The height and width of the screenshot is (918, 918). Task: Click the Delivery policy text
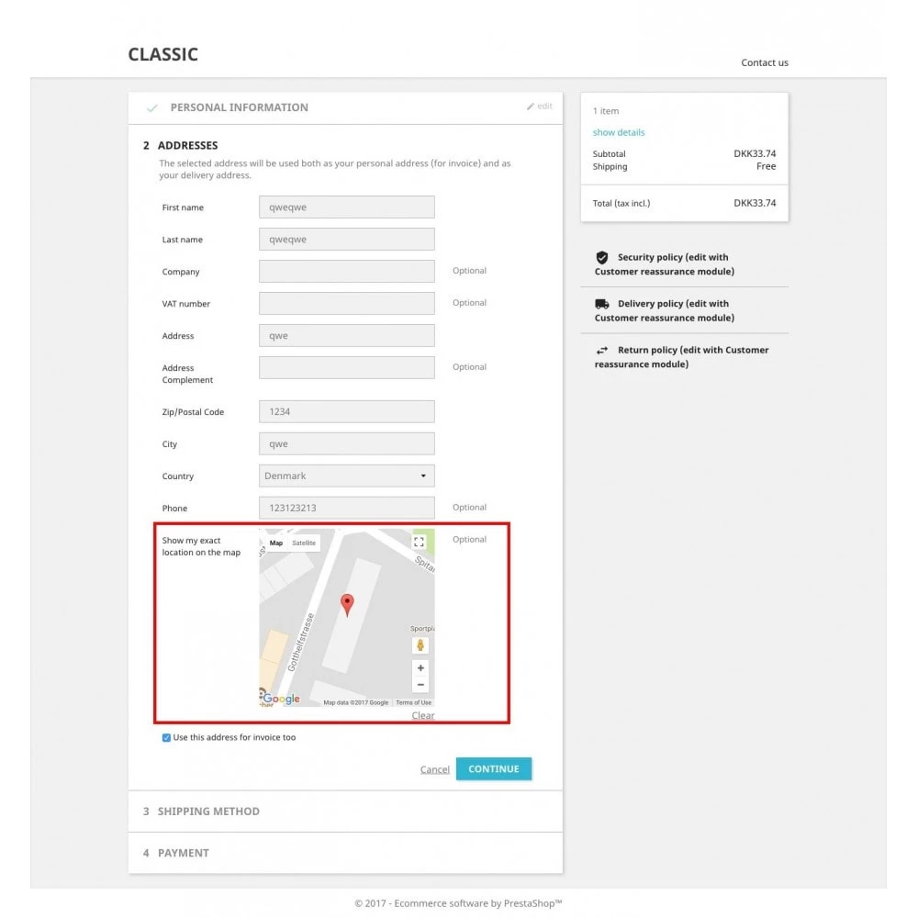point(665,311)
